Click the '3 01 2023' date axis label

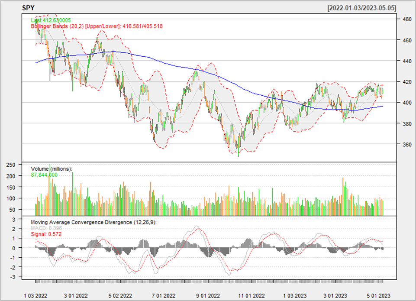335,296
